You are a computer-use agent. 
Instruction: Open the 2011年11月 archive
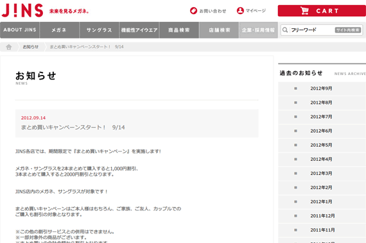(322, 230)
